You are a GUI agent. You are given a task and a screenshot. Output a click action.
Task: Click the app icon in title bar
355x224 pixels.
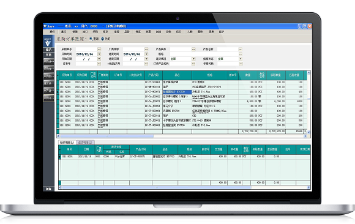[45, 26]
